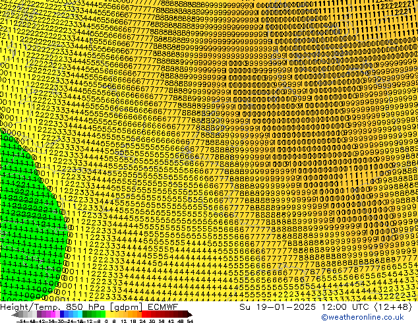Click the (12+48) forecast offset text

point(394,307)
